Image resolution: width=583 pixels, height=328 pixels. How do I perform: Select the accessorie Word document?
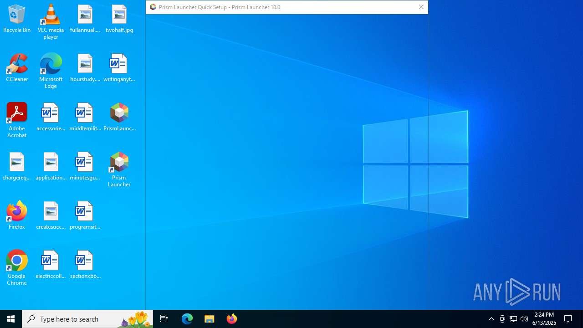pos(51,118)
